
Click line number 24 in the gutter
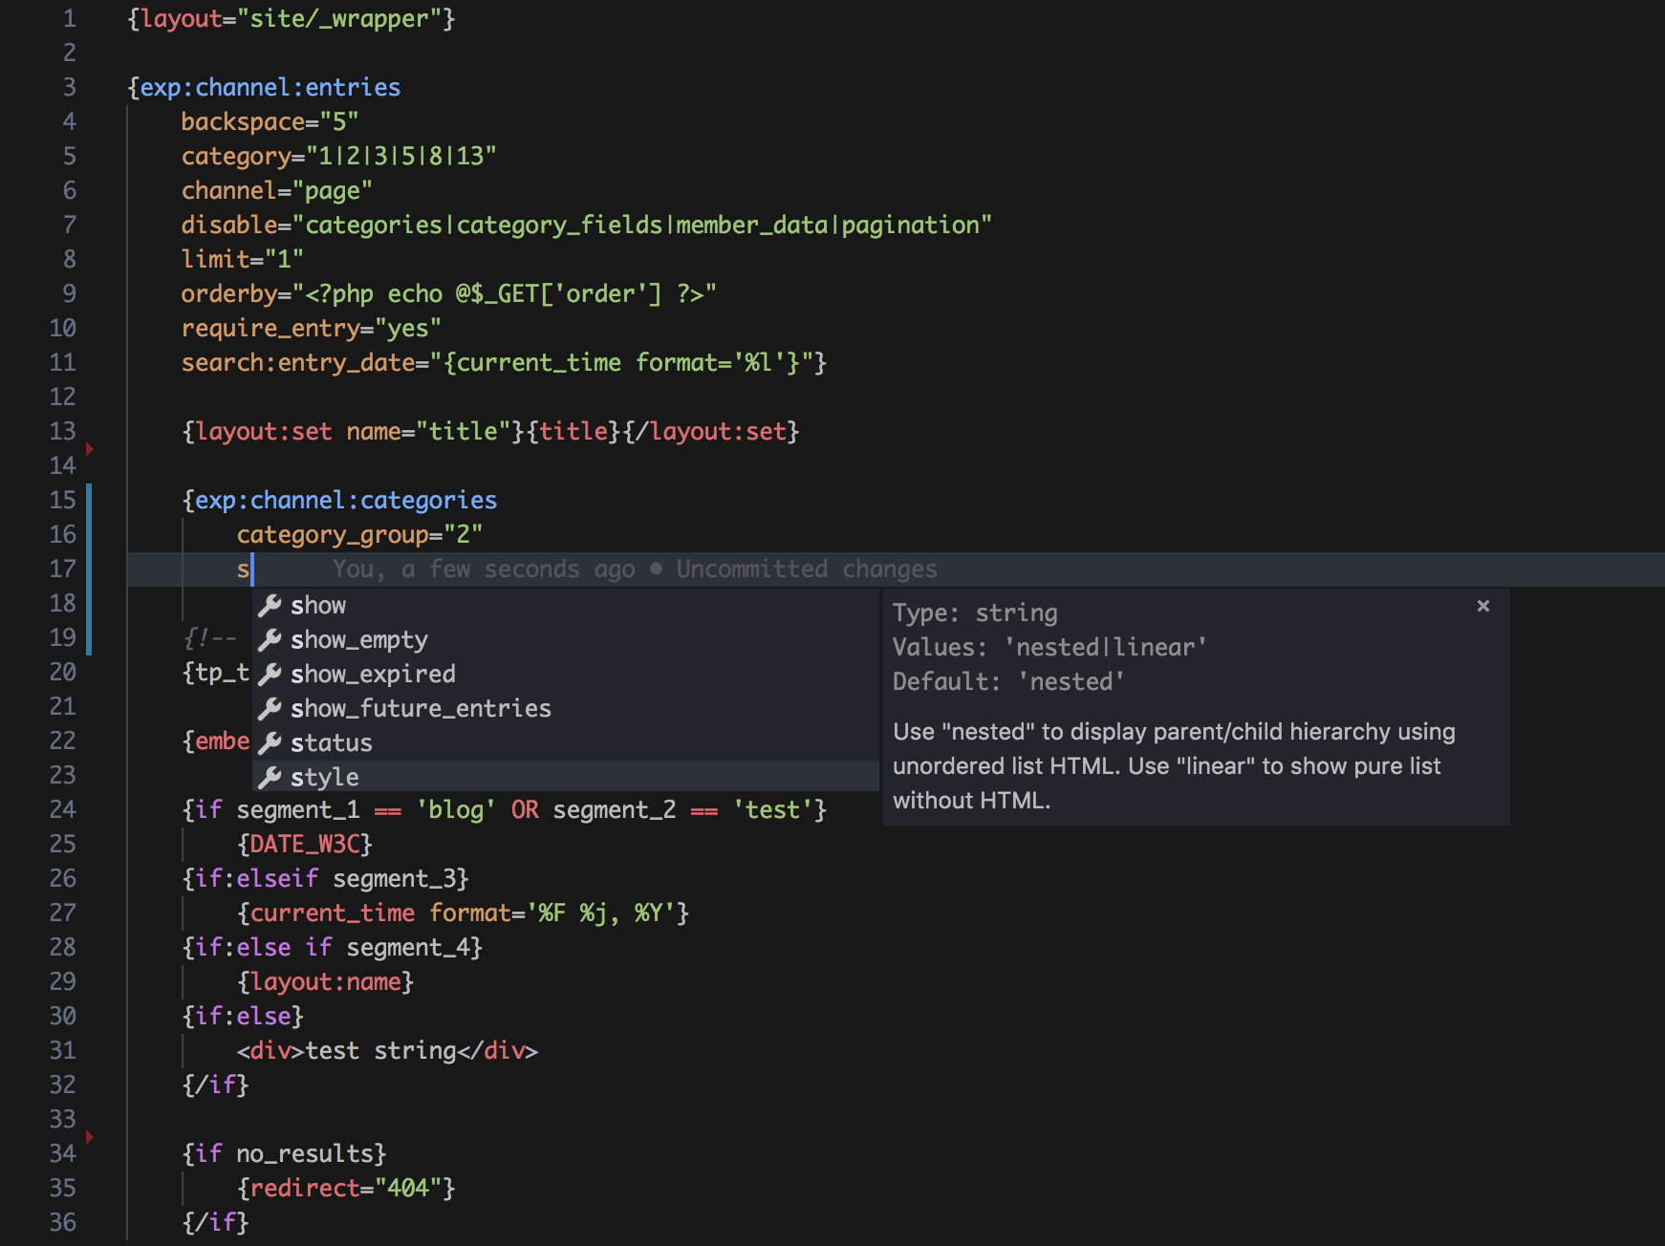tap(62, 809)
